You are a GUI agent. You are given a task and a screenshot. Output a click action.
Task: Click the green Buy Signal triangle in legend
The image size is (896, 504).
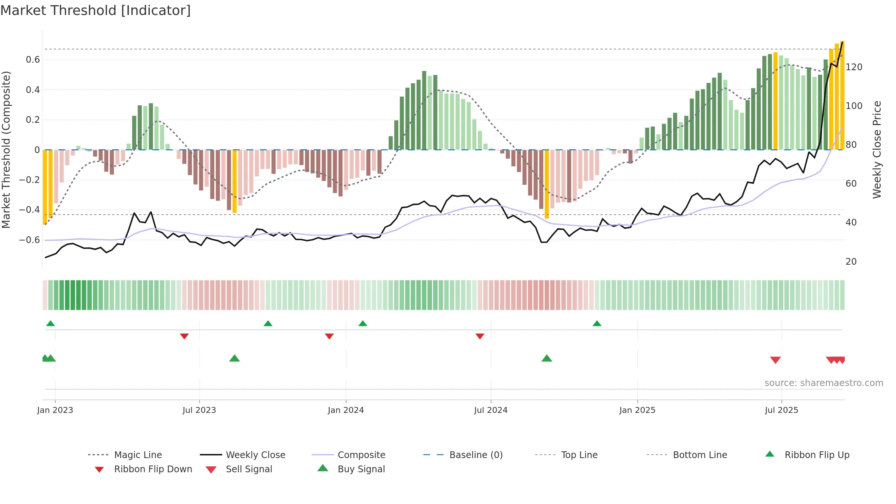[323, 468]
